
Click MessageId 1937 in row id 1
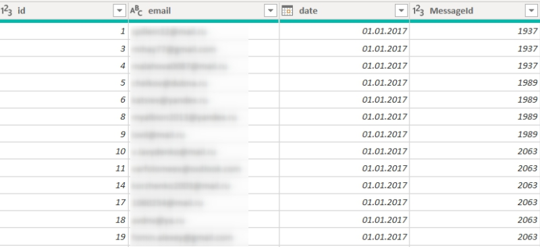click(475, 31)
